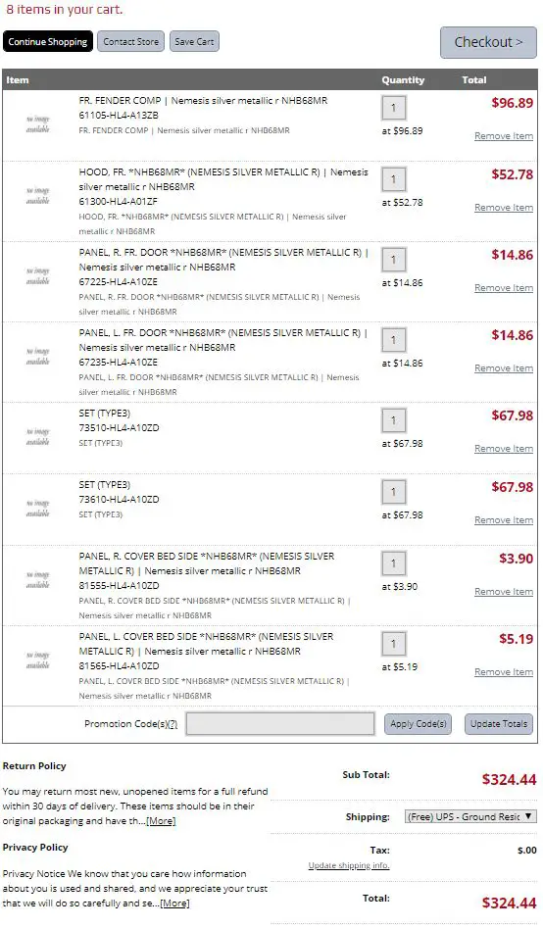
Task: Save the cart with Save Cart
Action: click(194, 41)
